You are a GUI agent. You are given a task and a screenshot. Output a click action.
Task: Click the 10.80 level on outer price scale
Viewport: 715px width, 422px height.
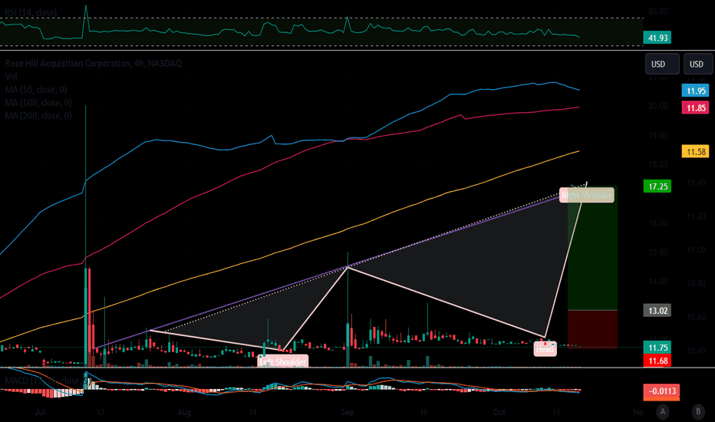697,283
